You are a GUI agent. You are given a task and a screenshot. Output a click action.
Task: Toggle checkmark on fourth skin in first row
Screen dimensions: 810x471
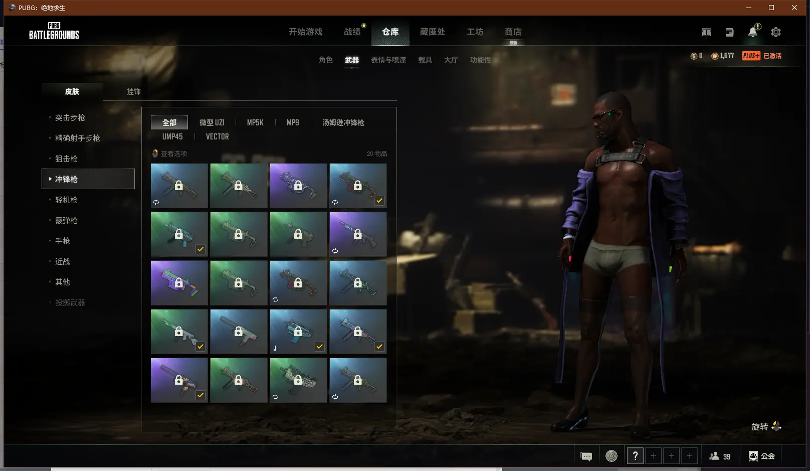pos(379,201)
